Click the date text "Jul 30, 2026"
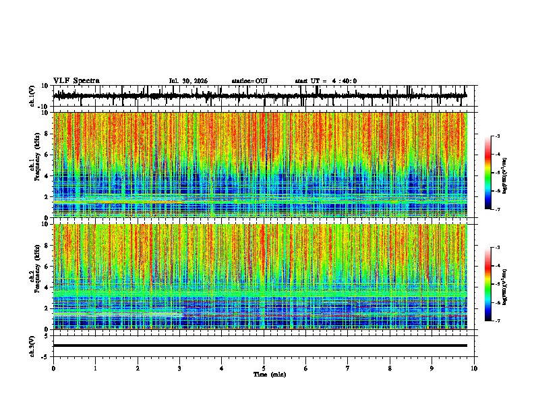Image resolution: width=534 pixels, height=413 pixels. pos(188,81)
